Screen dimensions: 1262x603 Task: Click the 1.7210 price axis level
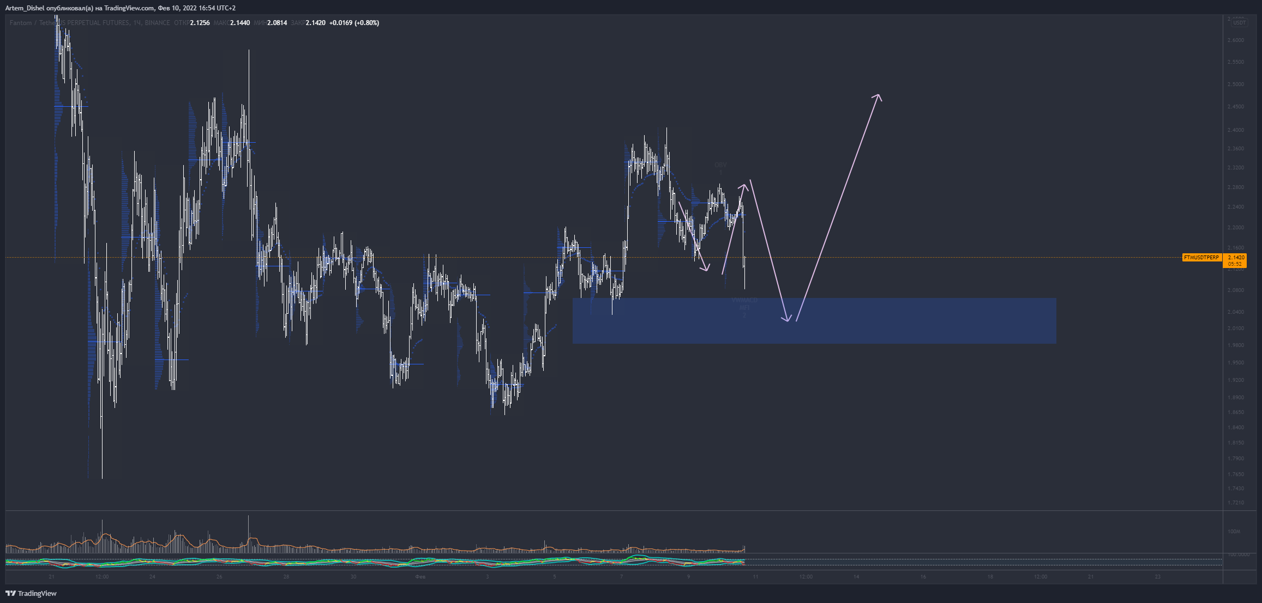pos(1235,503)
